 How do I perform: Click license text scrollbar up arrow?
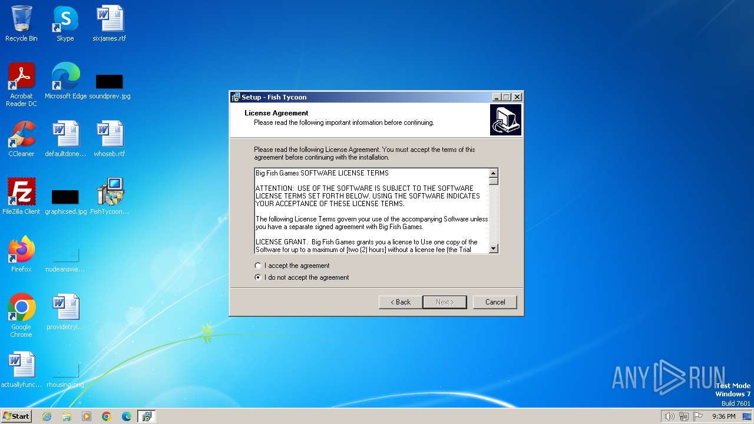[494, 173]
